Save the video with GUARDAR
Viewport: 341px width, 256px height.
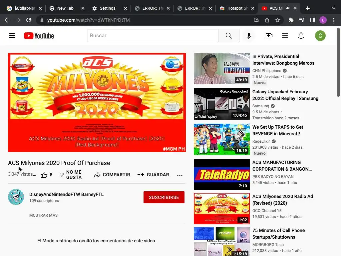click(x=153, y=175)
